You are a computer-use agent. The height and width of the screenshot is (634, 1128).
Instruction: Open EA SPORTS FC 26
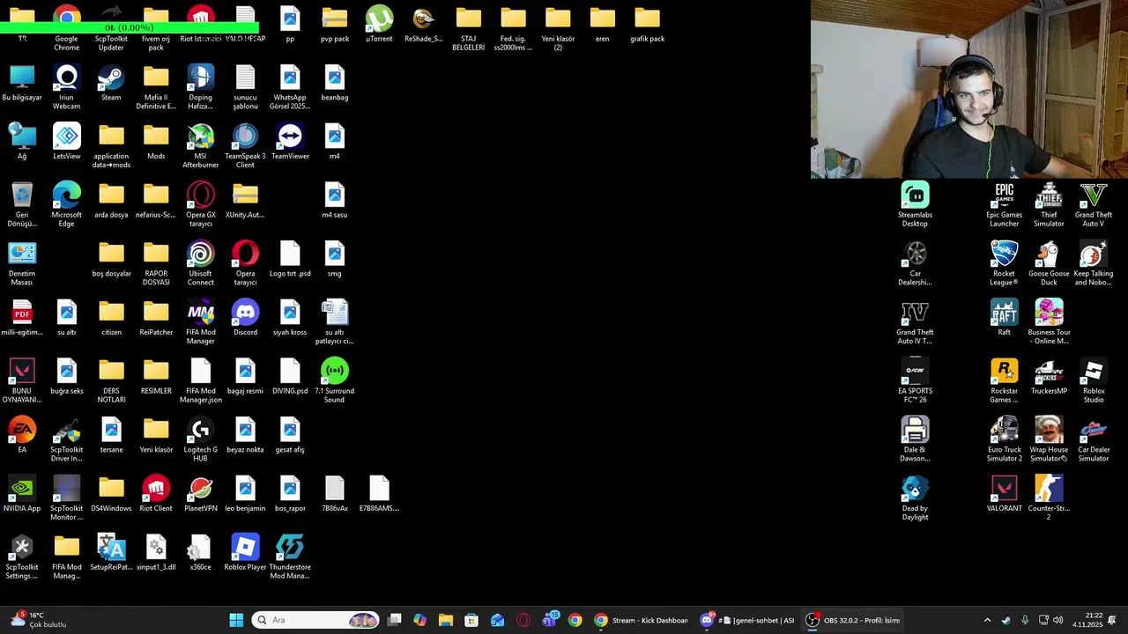click(x=915, y=380)
